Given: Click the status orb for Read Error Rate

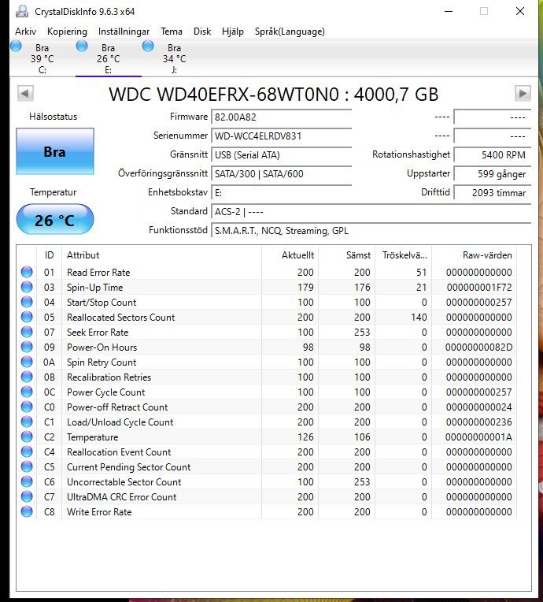Looking at the screenshot, I should click(28, 273).
